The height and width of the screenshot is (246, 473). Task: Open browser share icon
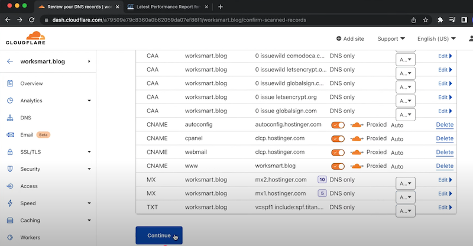(413, 20)
